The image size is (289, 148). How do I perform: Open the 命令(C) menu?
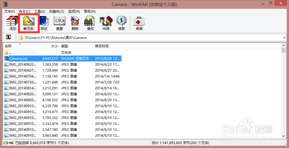pos(25,12)
